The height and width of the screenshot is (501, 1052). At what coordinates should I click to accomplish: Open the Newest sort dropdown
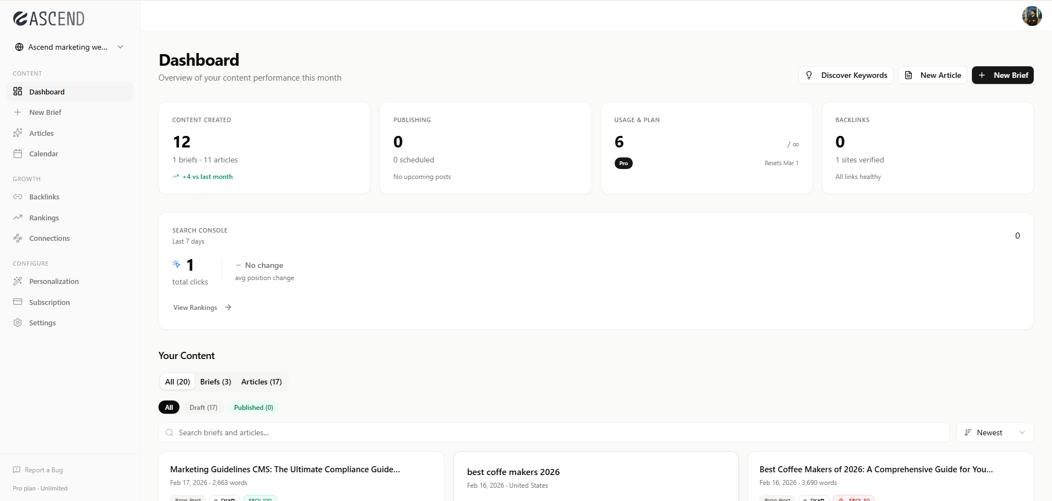coord(995,433)
